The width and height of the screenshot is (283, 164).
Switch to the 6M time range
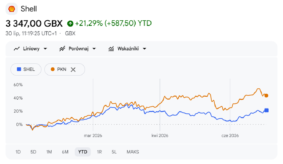(65, 152)
